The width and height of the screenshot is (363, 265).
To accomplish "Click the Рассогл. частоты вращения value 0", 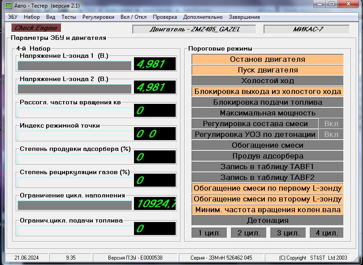I will (x=155, y=111).
